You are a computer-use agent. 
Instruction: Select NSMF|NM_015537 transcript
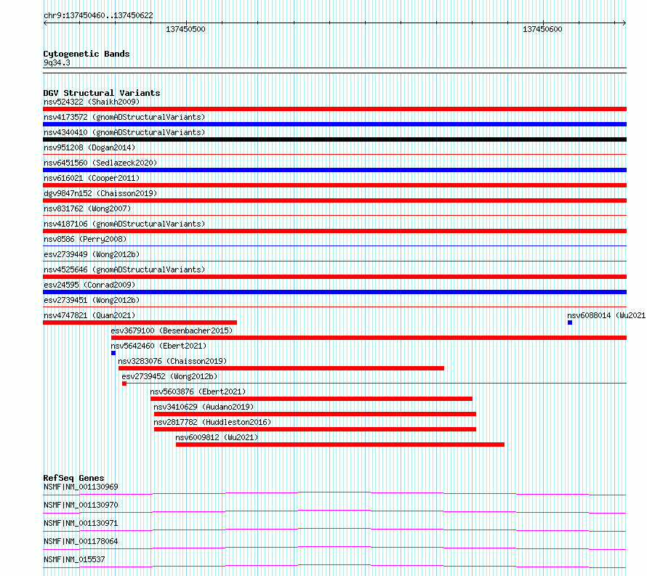74,559
